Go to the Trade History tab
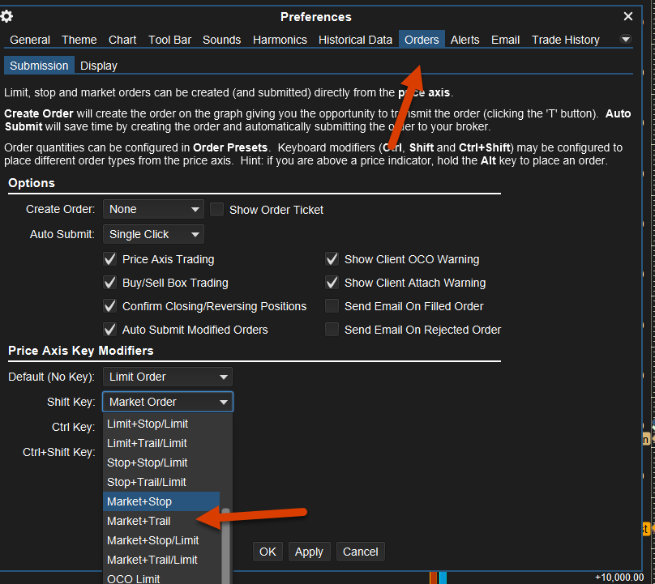Viewport: 655px width, 584px height. [565, 40]
